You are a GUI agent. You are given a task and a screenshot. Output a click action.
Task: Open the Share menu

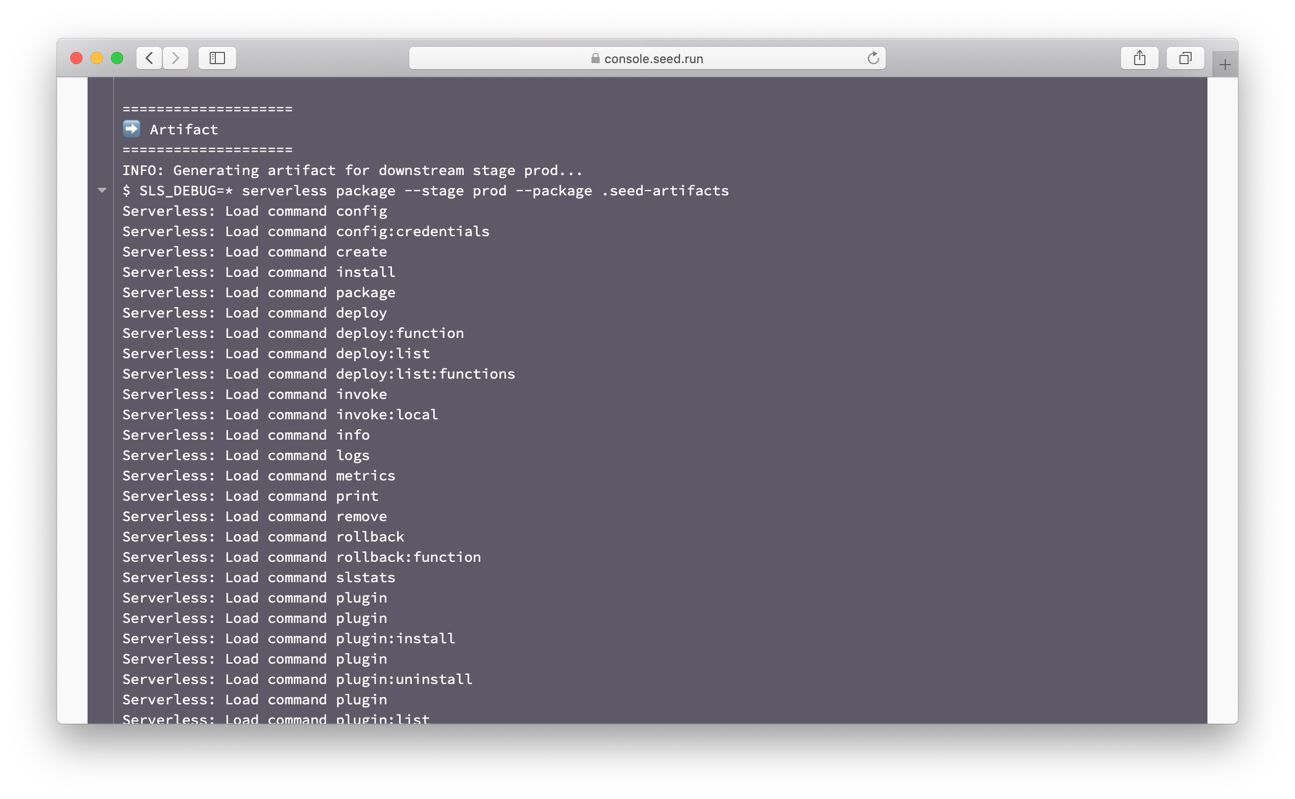point(1139,58)
